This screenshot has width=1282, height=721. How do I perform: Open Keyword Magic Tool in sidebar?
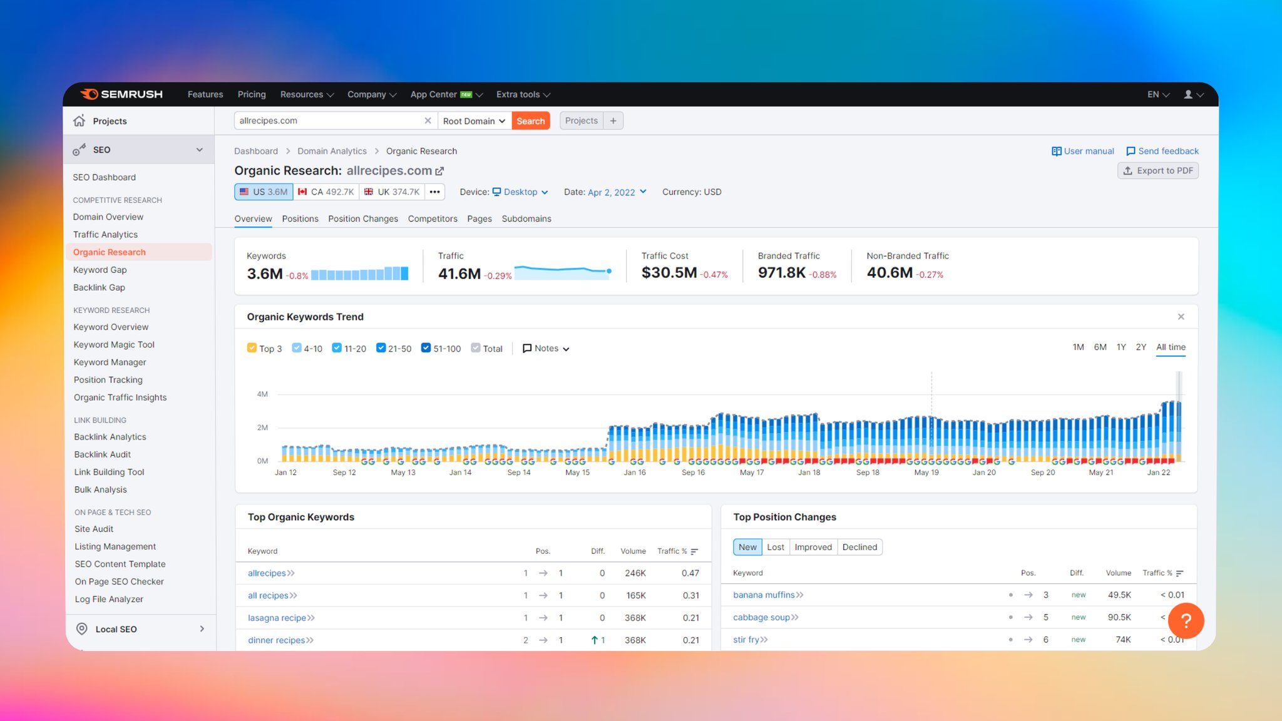114,345
